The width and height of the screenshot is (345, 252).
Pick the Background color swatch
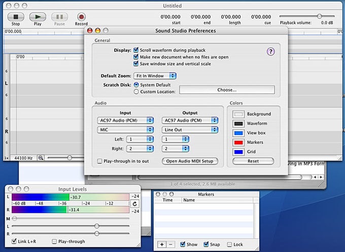[238, 114]
